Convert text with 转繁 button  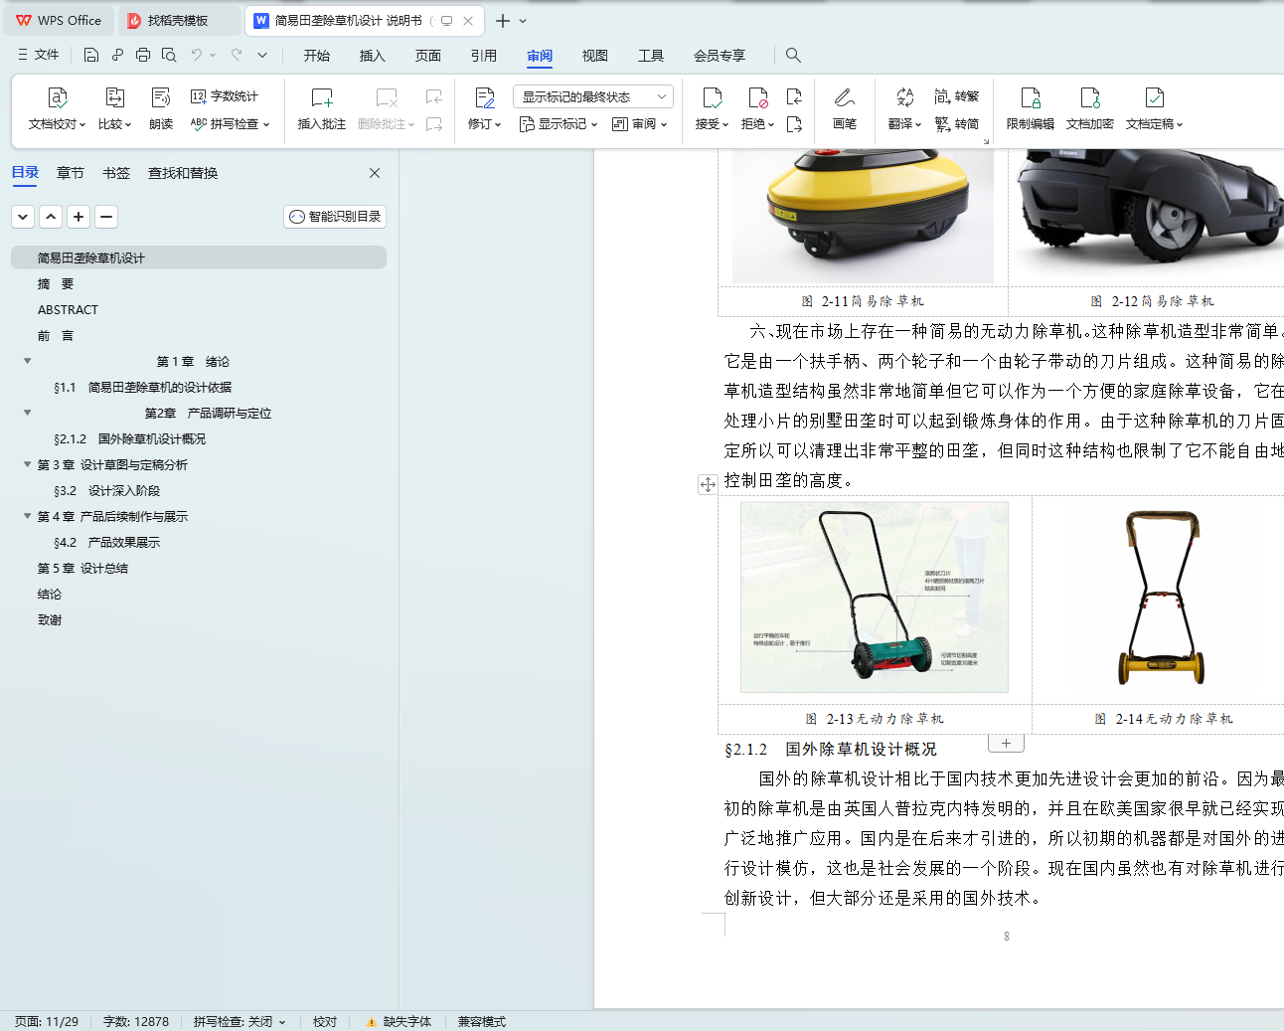[957, 96]
